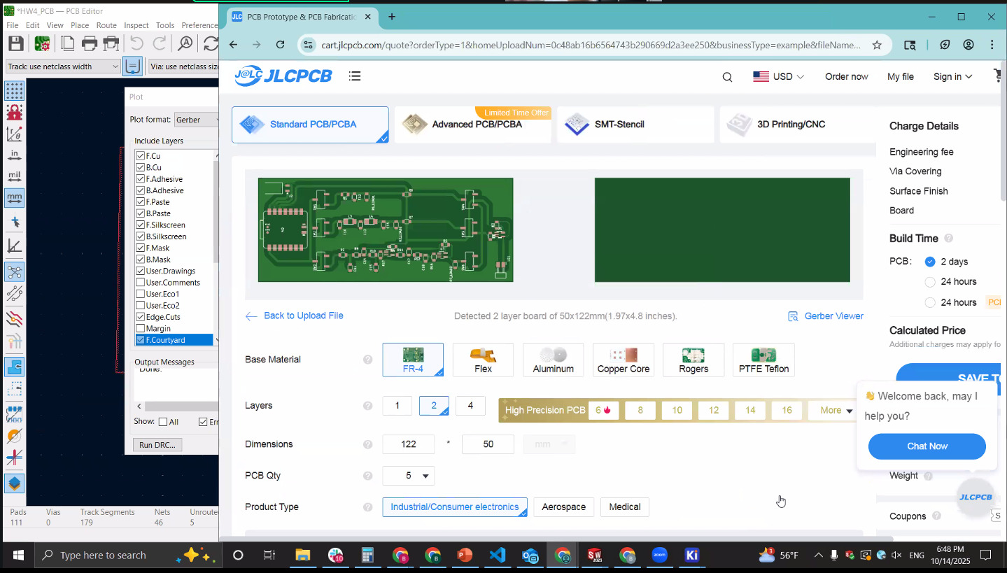Open the JLCPCB hamburger menu icon
This screenshot has height=573, width=1007.
point(355,76)
